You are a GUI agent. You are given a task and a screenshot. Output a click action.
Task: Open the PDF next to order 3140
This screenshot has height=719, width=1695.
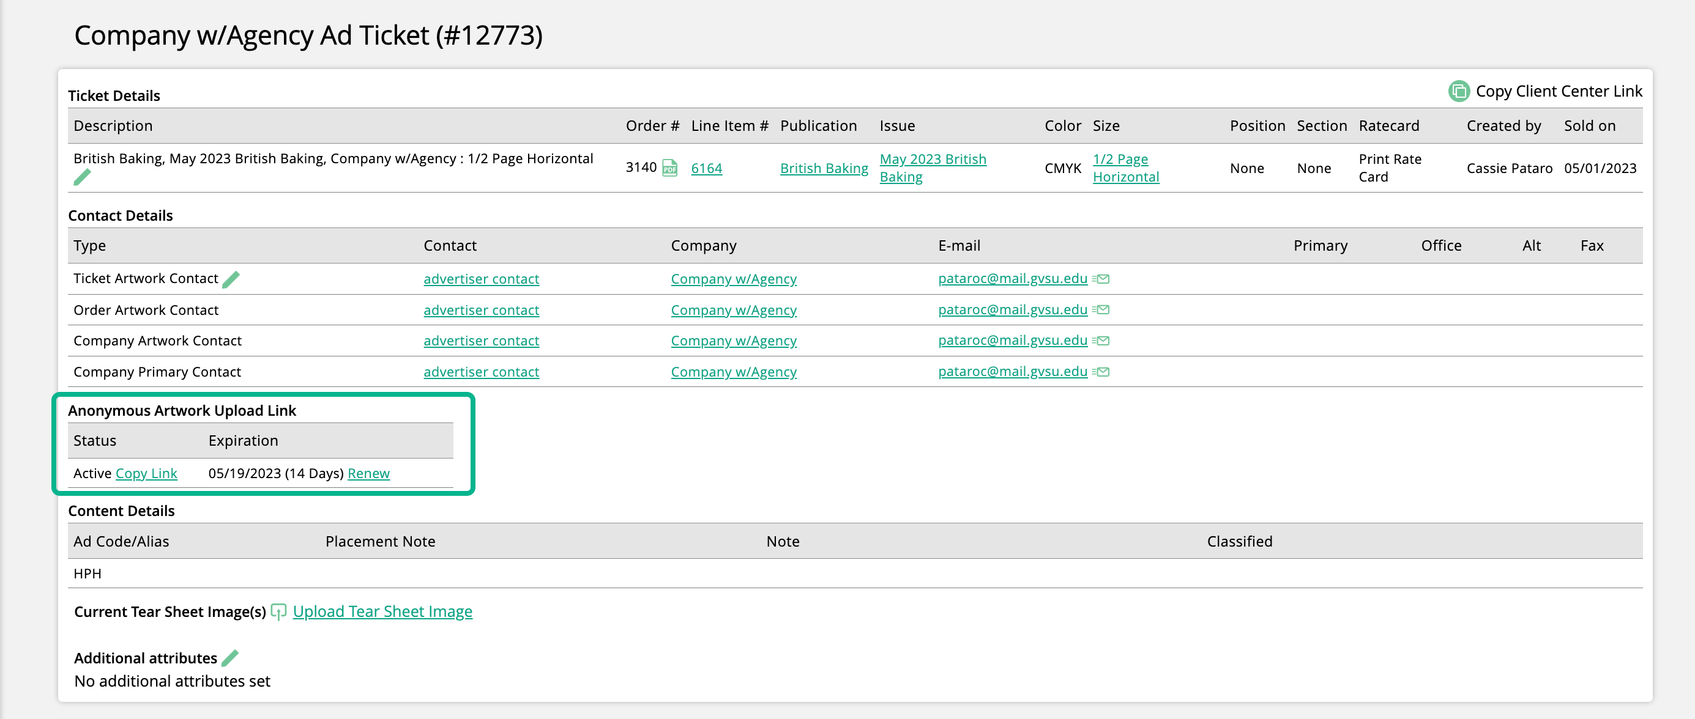point(671,168)
